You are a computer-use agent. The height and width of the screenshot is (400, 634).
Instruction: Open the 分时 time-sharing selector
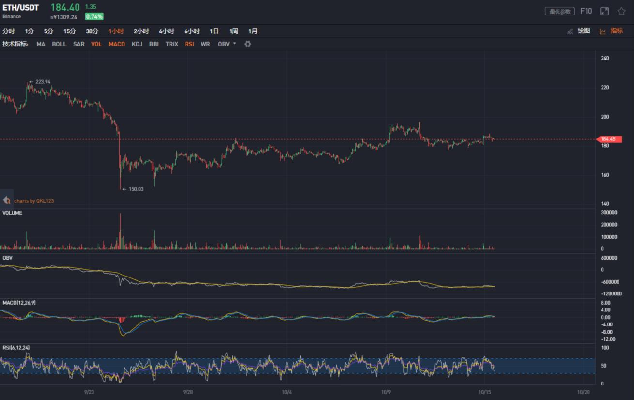tap(9, 31)
